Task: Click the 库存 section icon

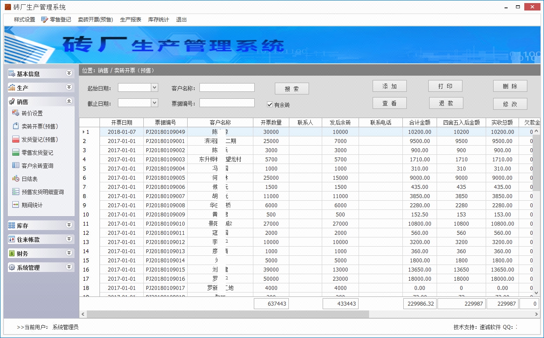Action: (12, 225)
